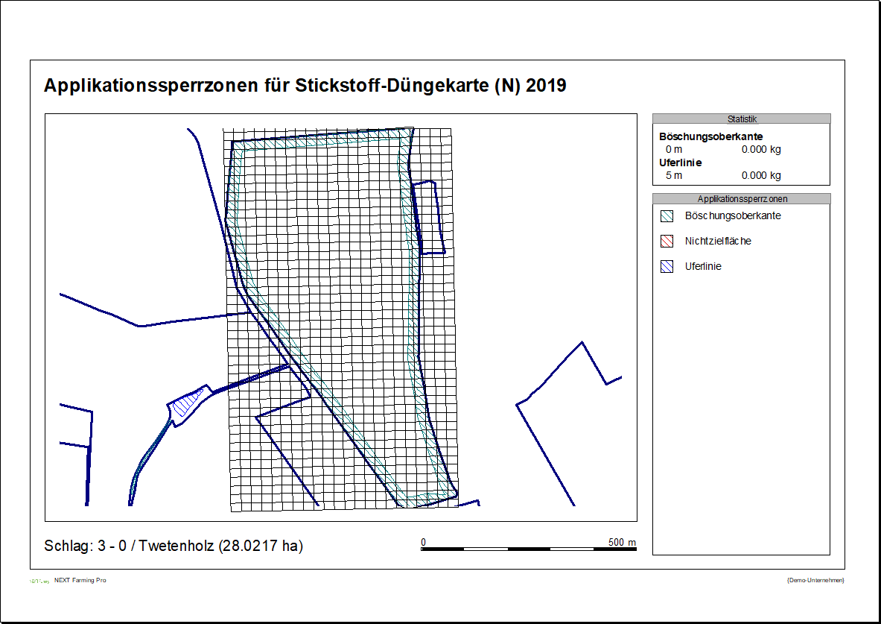
Task: Select the Stickstoff-Düngekarte report title
Action: [305, 86]
